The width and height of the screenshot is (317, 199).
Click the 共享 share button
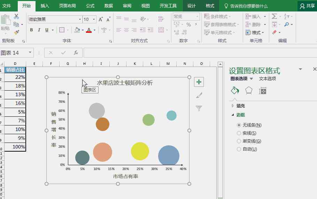(x=307, y=6)
